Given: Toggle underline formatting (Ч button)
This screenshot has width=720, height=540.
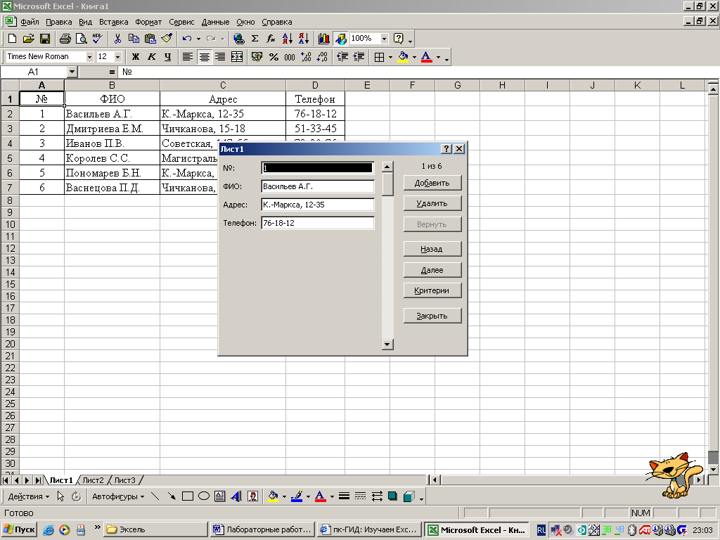Looking at the screenshot, I should click(167, 57).
